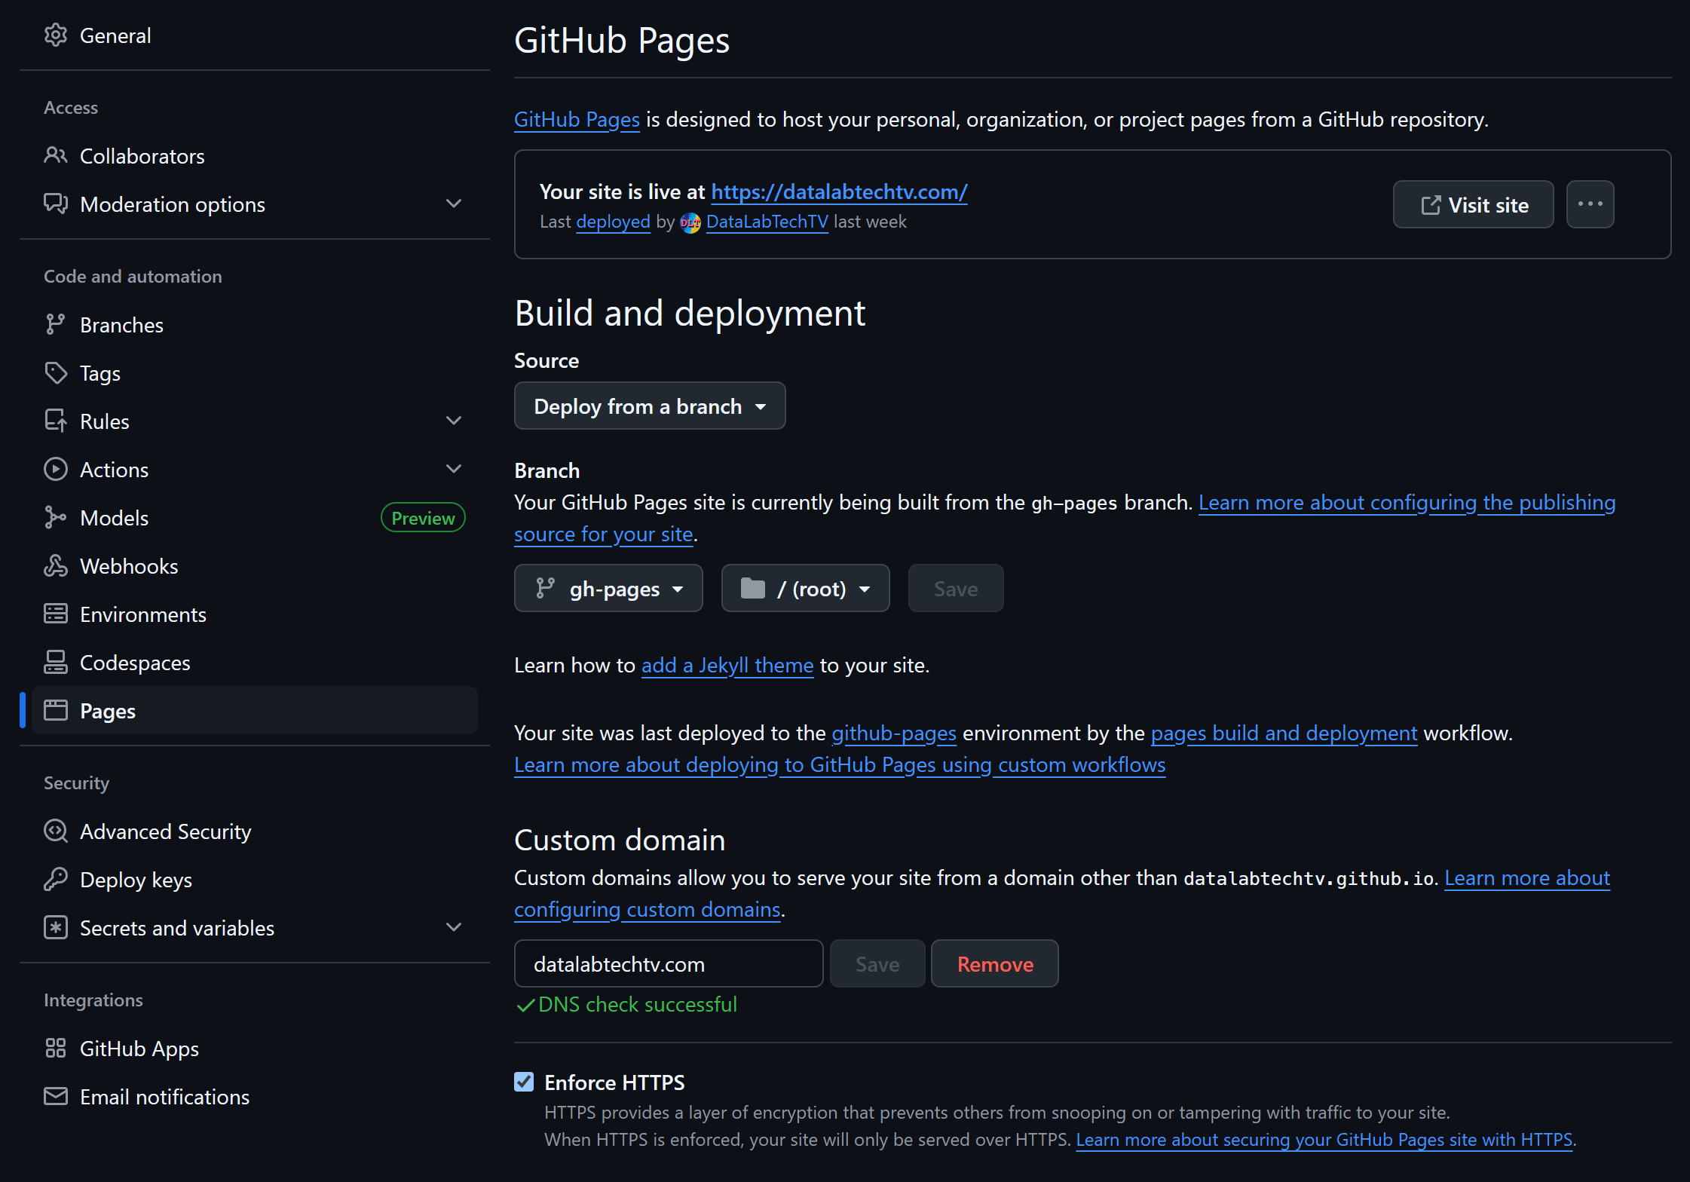
Task: Open Branches settings
Action: point(255,325)
